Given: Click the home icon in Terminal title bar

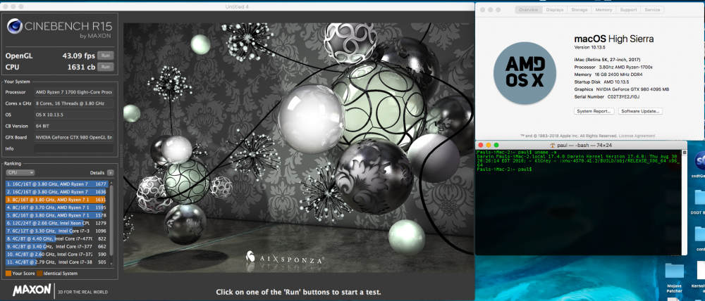Looking at the screenshot, I should pyautogui.click(x=553, y=145).
